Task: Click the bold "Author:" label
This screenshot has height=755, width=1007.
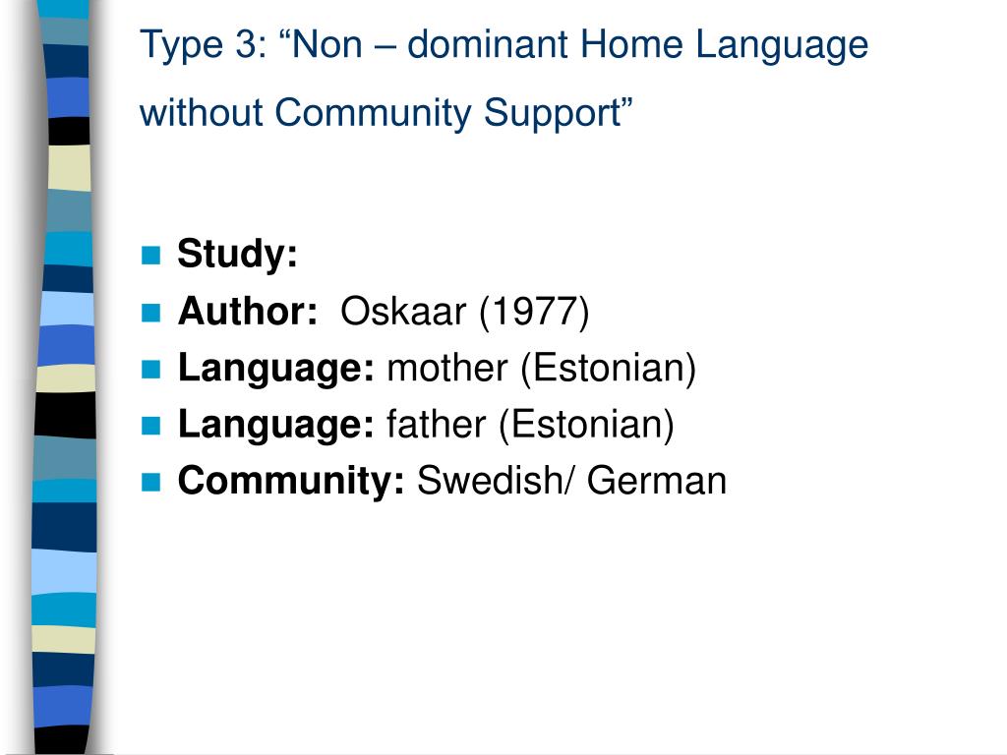Action: point(248,312)
